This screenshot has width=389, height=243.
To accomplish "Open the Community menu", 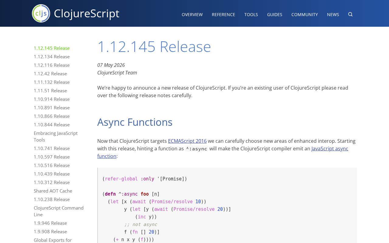I will 305,15.
